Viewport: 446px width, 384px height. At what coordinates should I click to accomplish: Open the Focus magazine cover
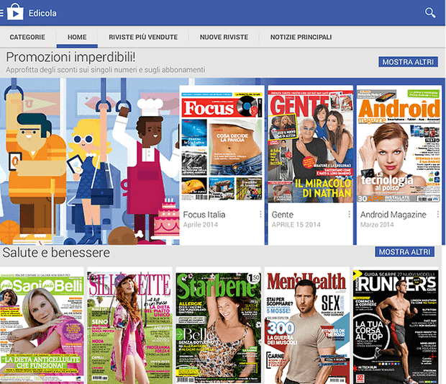pyautogui.click(x=222, y=146)
